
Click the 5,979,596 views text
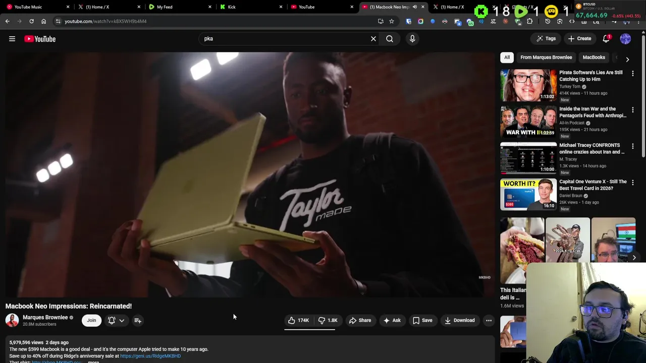click(27, 342)
